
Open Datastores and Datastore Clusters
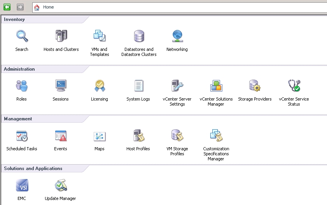pos(139,36)
